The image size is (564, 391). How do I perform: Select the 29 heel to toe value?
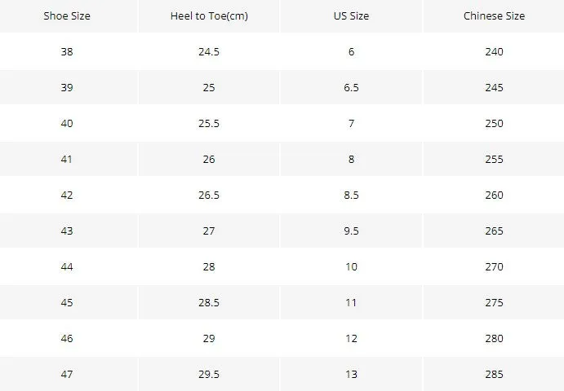[x=209, y=339]
